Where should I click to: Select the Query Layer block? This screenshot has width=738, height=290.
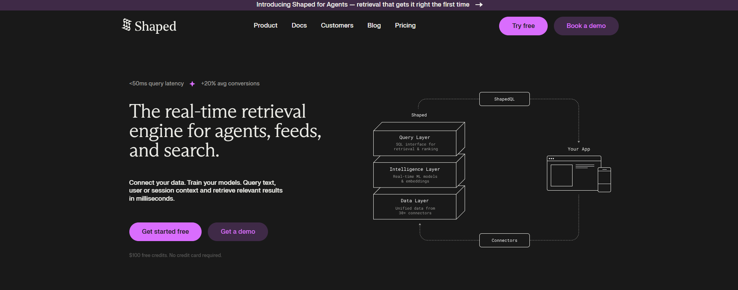click(415, 143)
